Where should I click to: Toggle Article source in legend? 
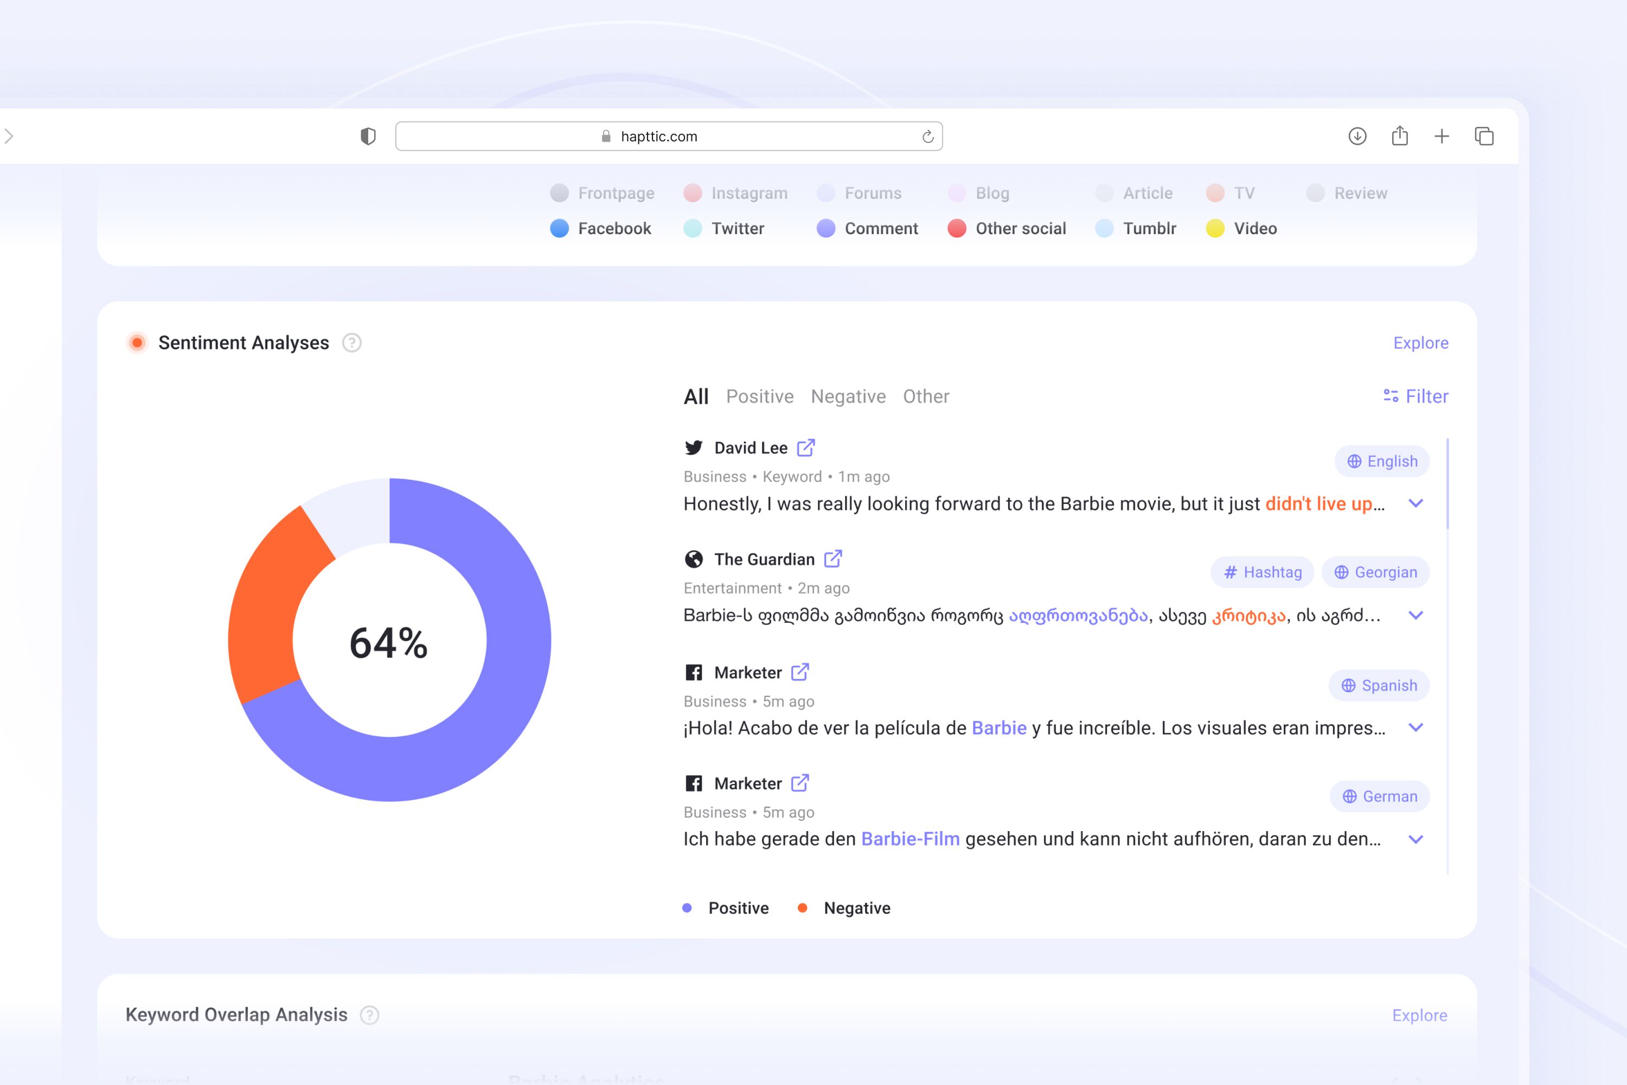point(1135,193)
